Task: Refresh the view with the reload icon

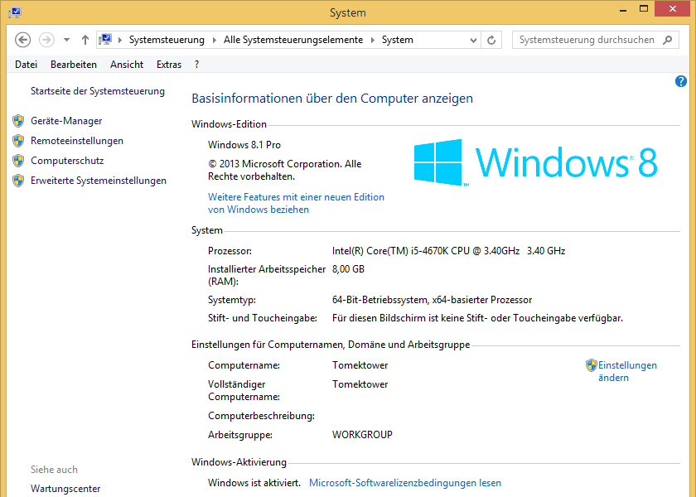Action: (x=491, y=41)
